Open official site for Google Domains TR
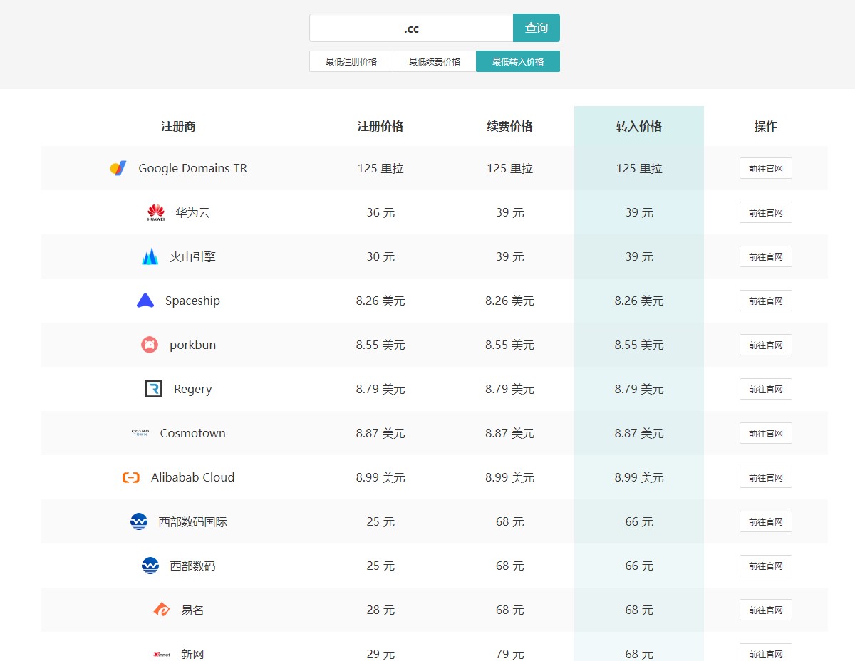Viewport: 855px width, 661px height. [x=765, y=168]
